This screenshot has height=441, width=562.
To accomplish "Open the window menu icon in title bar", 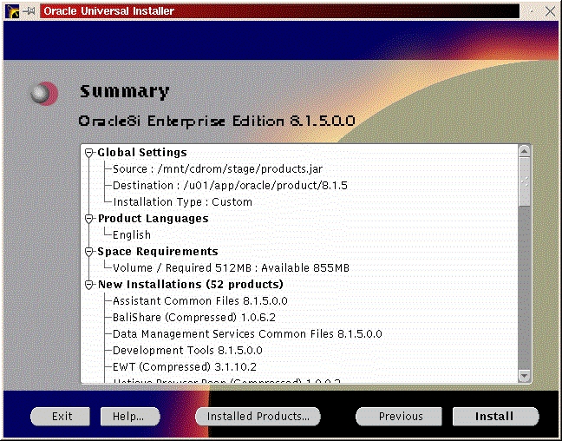I will click(12, 10).
